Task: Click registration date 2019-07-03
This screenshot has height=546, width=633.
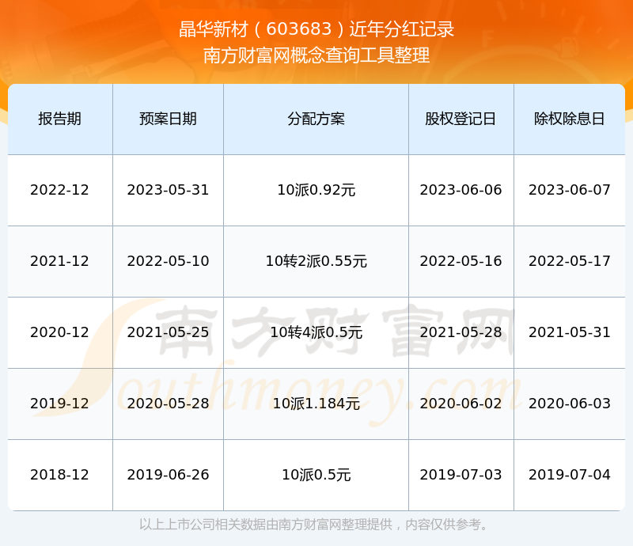Action: click(461, 474)
